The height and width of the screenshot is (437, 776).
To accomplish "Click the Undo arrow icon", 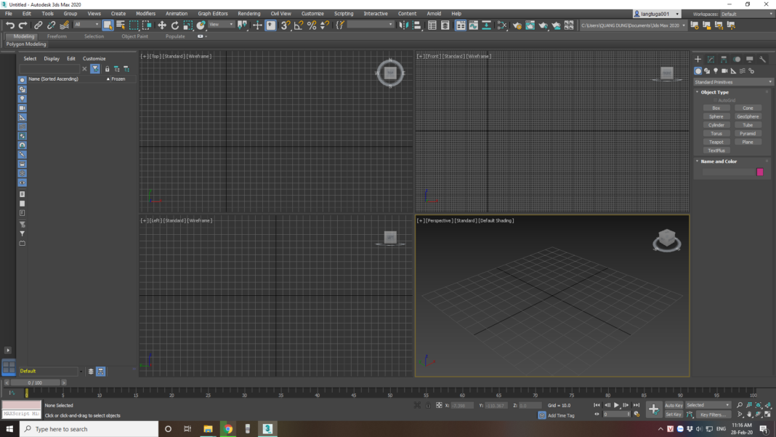I will click(x=10, y=25).
